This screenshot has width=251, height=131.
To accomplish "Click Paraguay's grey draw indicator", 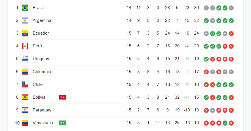I will click(x=212, y=110).
